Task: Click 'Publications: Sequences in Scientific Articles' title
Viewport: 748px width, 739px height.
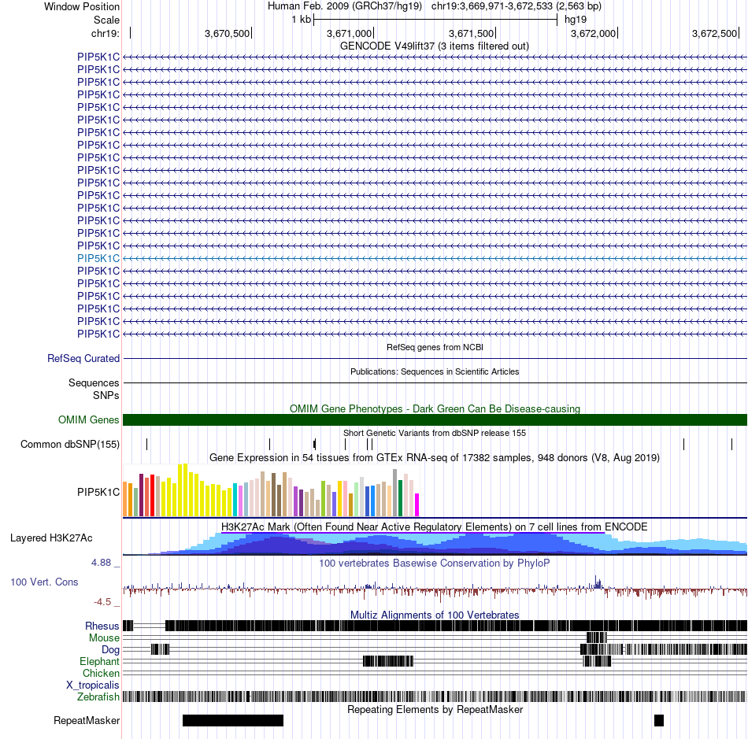Action: click(x=435, y=372)
